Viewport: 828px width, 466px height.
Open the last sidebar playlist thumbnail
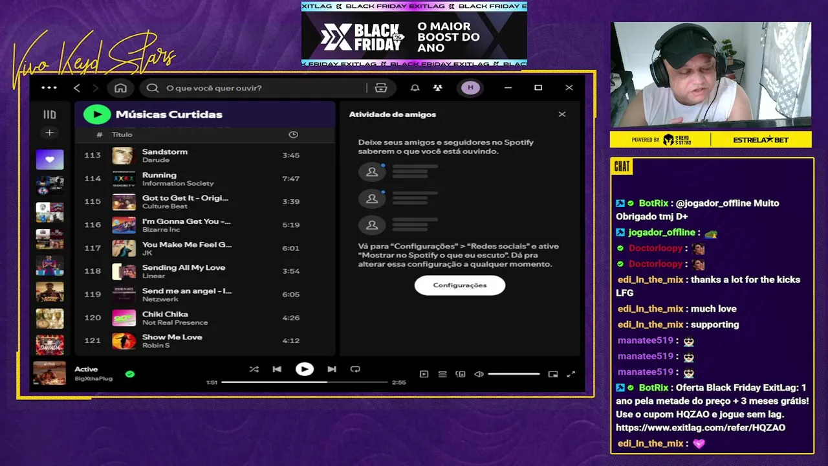point(50,345)
